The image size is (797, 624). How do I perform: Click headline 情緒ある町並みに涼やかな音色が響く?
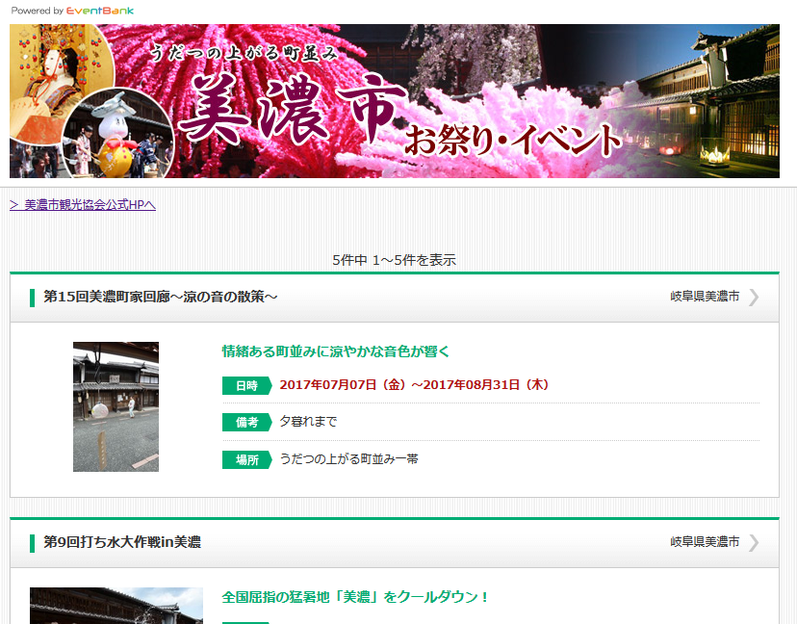coord(336,351)
